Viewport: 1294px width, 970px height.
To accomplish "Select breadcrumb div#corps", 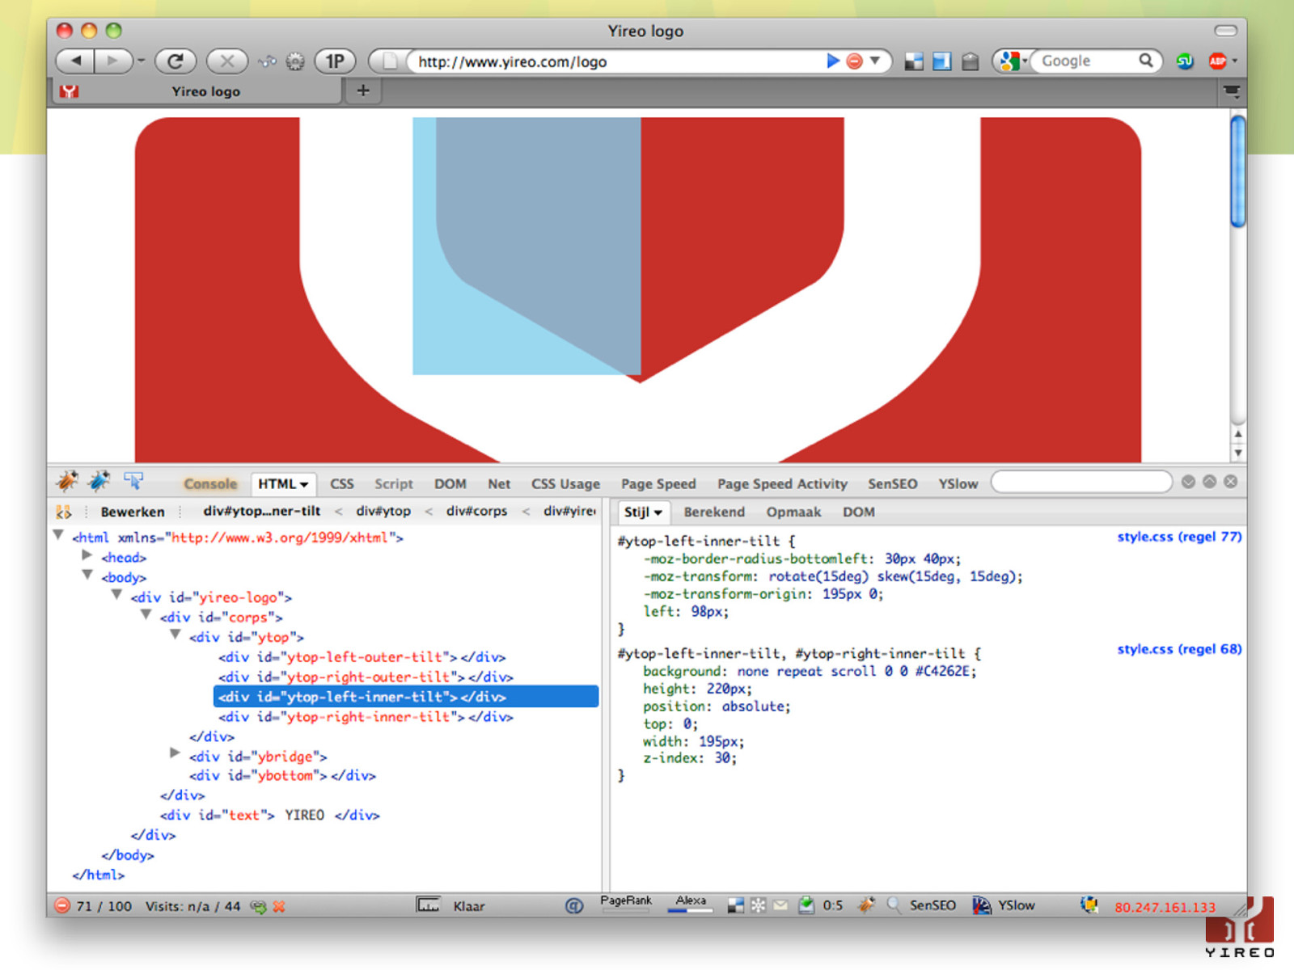I will coord(476,511).
